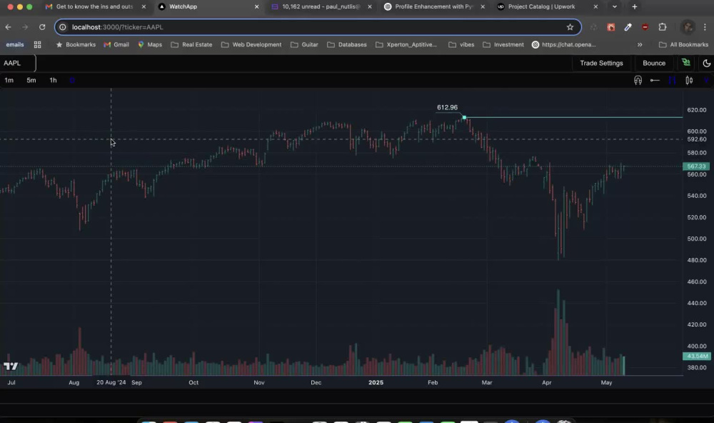714x423 pixels.
Task: Click the red blocker shield extension
Action: 645,27
